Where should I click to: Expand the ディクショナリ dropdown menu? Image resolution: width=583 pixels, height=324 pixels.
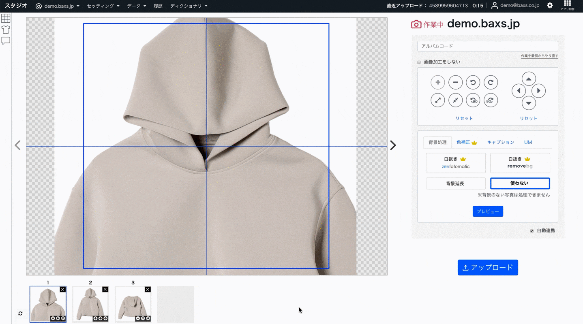tap(189, 6)
